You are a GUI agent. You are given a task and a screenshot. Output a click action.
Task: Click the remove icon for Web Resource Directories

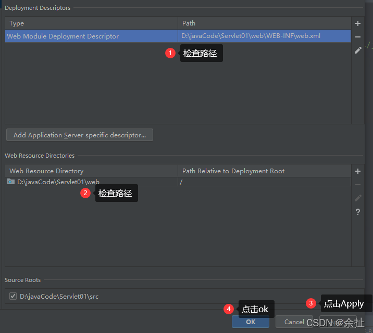(358, 185)
